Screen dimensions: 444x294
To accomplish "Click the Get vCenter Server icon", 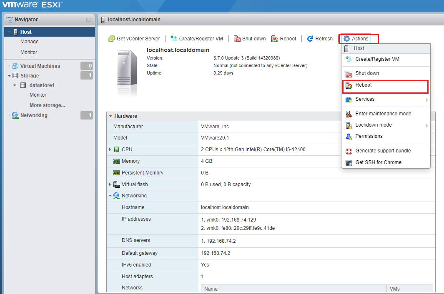I will 112,39.
